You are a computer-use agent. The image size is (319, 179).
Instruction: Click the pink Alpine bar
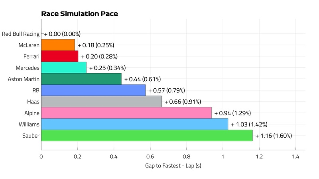tap(126, 113)
